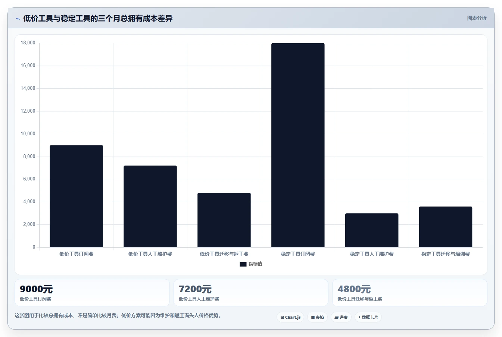Click x-axis label 低价工具人工维护费
The image size is (502, 337).
150,254
